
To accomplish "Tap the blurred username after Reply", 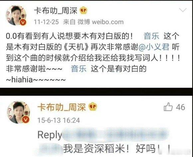I will pos(115,134).
